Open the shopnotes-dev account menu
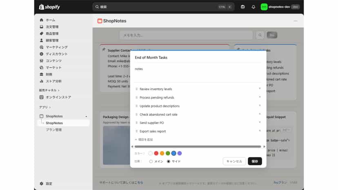The width and height of the screenshot is (338, 190). pos(280,7)
